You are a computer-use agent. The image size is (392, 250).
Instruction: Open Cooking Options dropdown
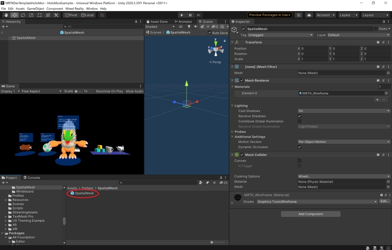(x=344, y=177)
